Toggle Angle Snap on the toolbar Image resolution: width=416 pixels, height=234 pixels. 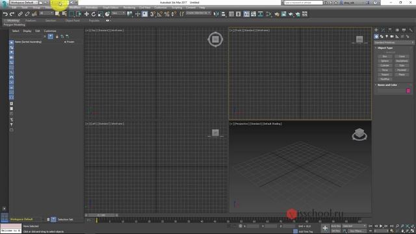pos(160,14)
